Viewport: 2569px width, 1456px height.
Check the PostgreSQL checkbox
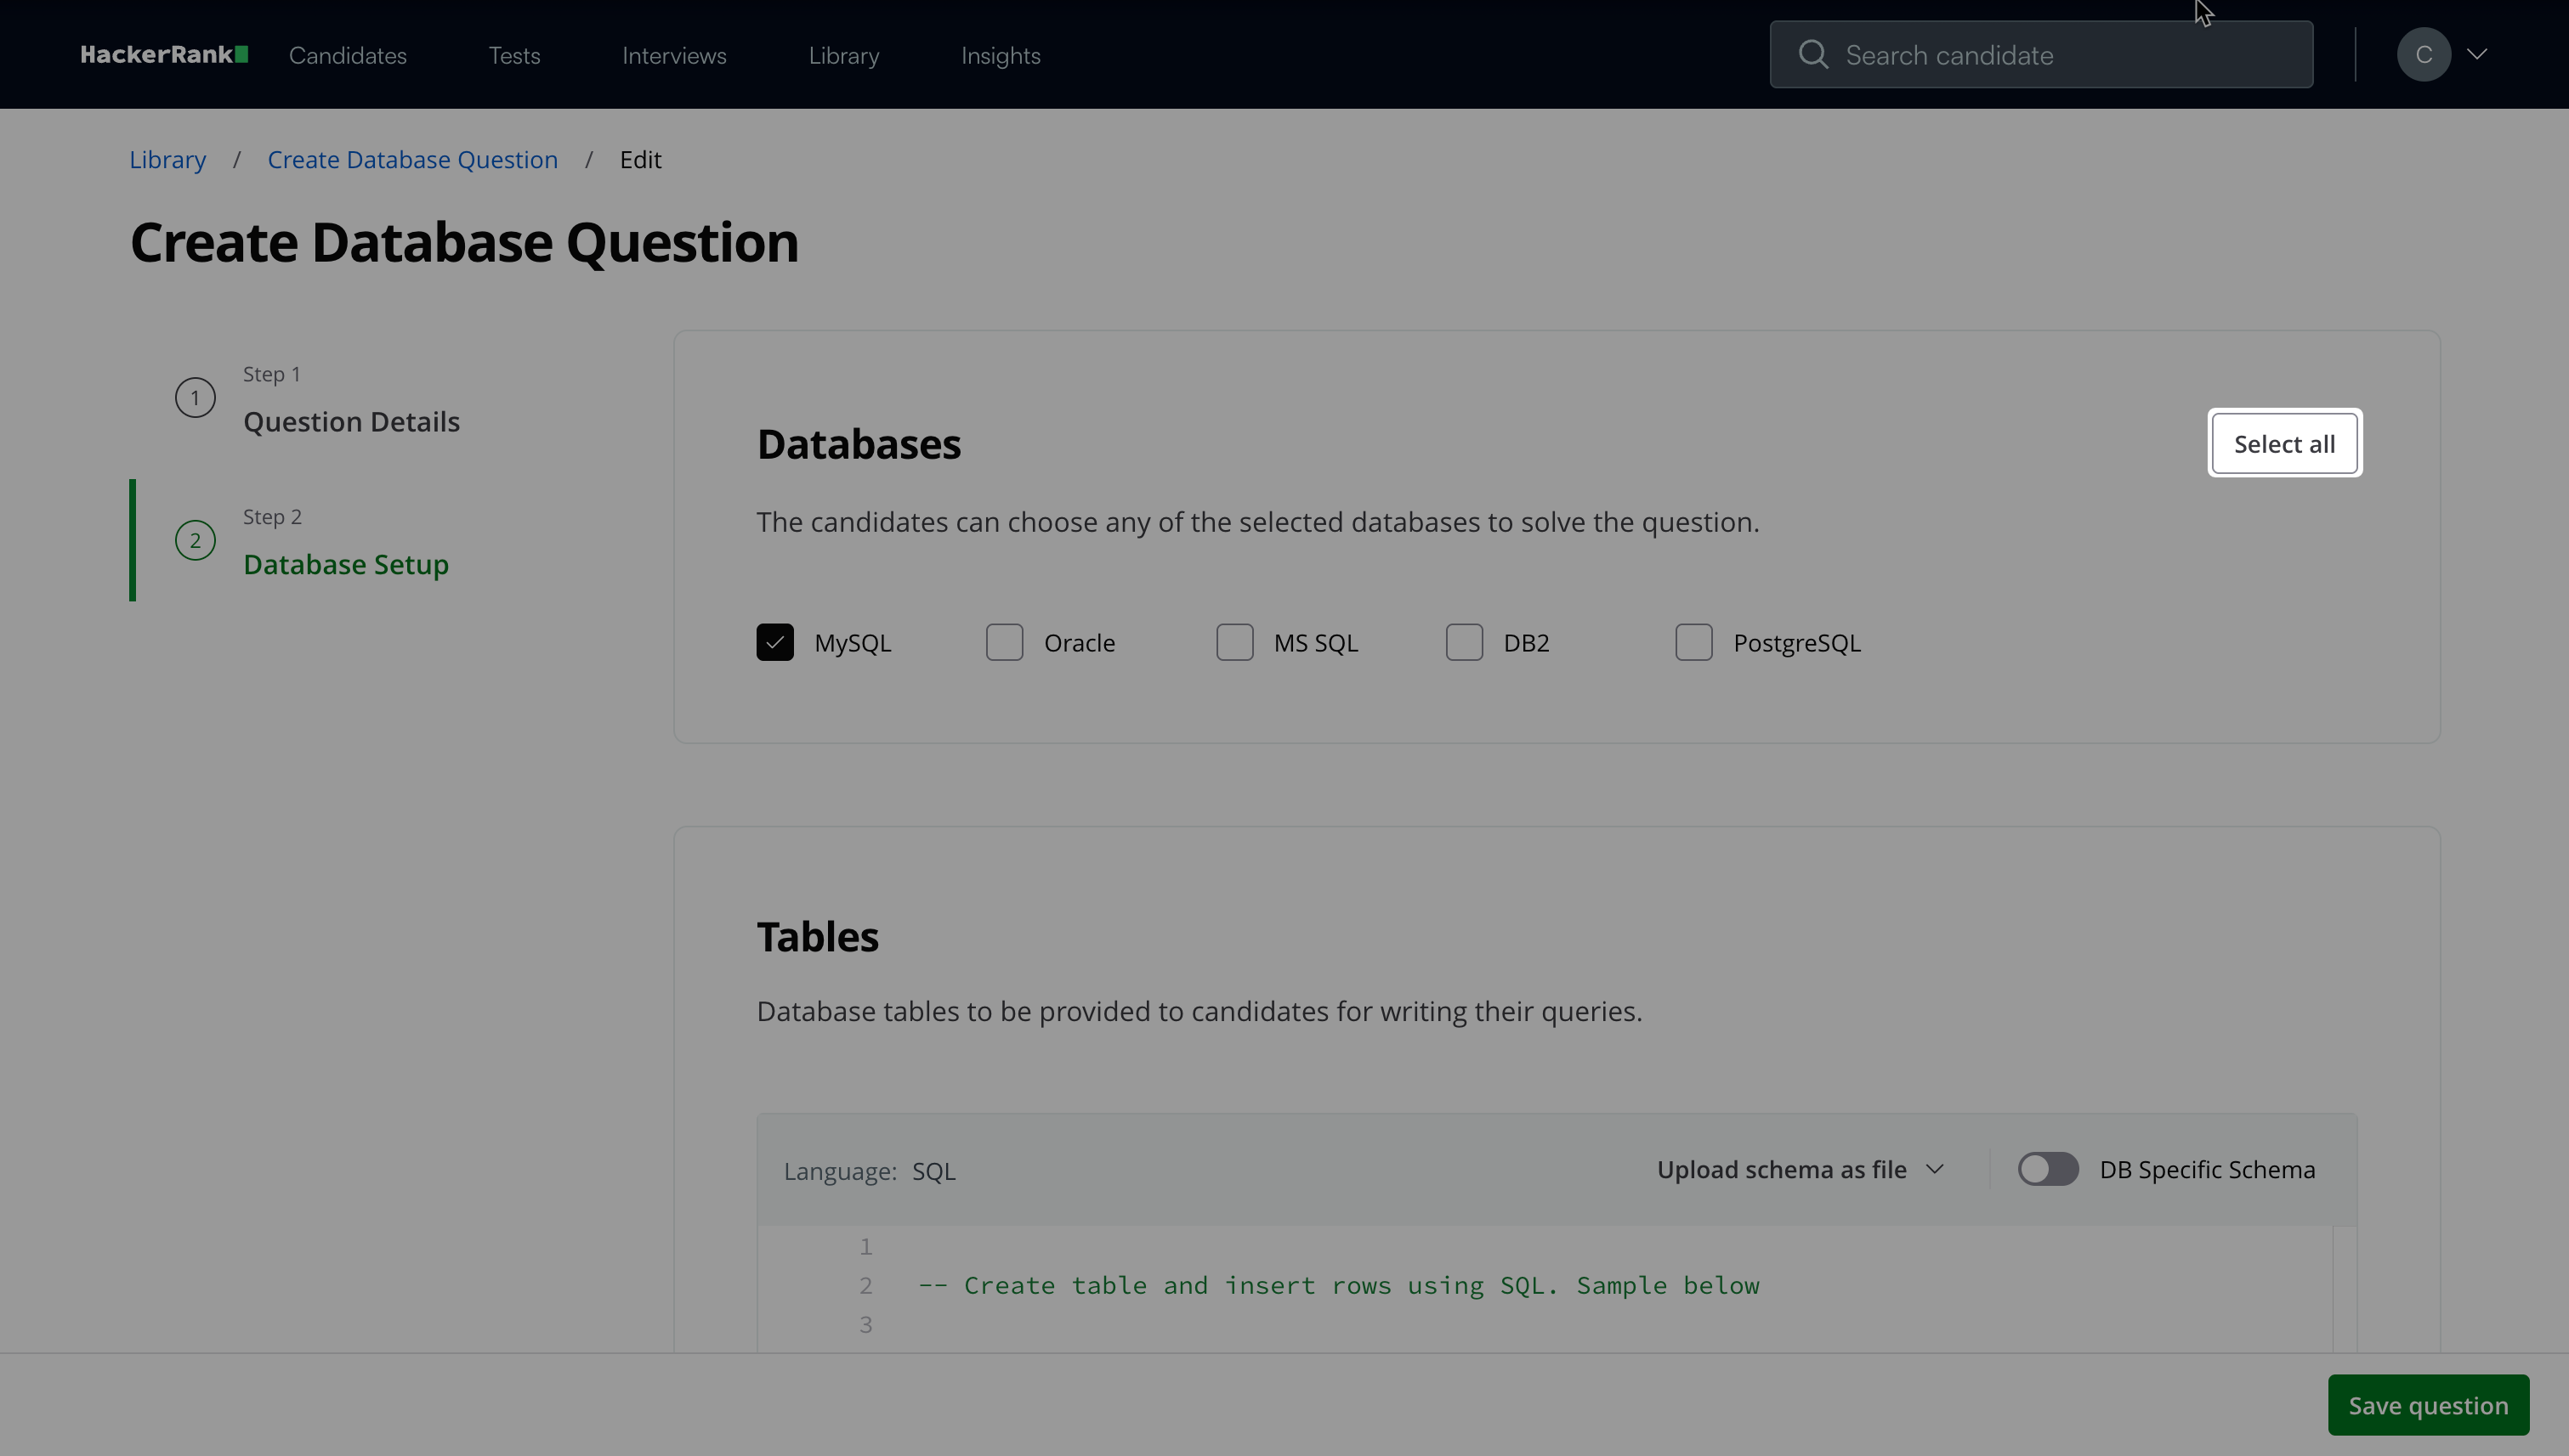pos(1693,642)
